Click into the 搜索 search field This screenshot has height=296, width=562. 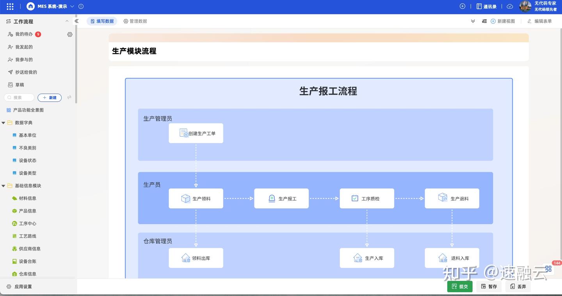click(19, 97)
